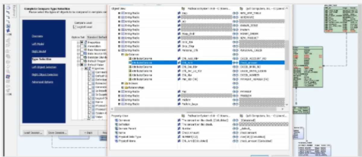Image resolution: width=362 pixels, height=157 pixels.
Task: Toggle the Name property checkbox
Action: 90,102
